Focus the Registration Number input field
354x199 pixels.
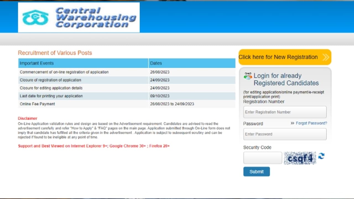pos(285,112)
